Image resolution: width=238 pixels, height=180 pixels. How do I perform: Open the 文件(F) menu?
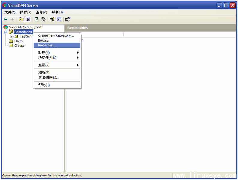click(10, 12)
